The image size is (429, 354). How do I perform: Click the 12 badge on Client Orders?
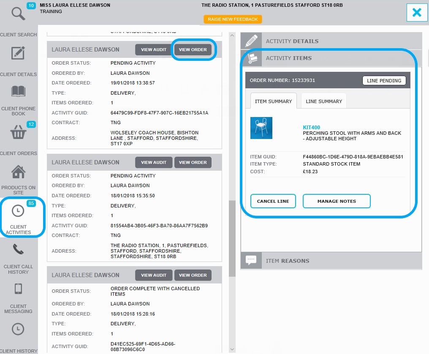(31, 124)
